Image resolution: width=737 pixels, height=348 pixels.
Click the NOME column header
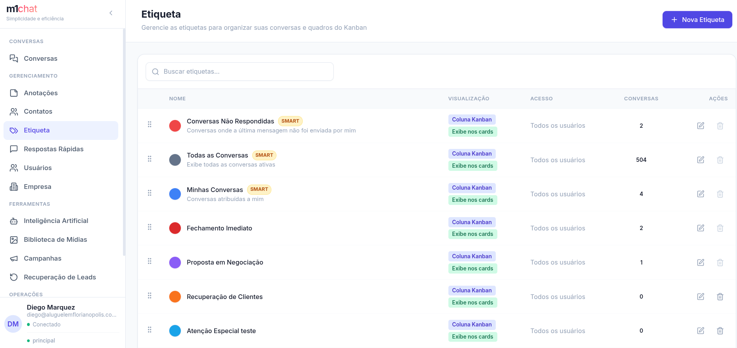(x=177, y=99)
